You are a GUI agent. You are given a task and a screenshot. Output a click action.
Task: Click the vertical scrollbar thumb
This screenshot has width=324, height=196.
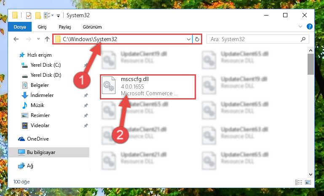[311, 64]
